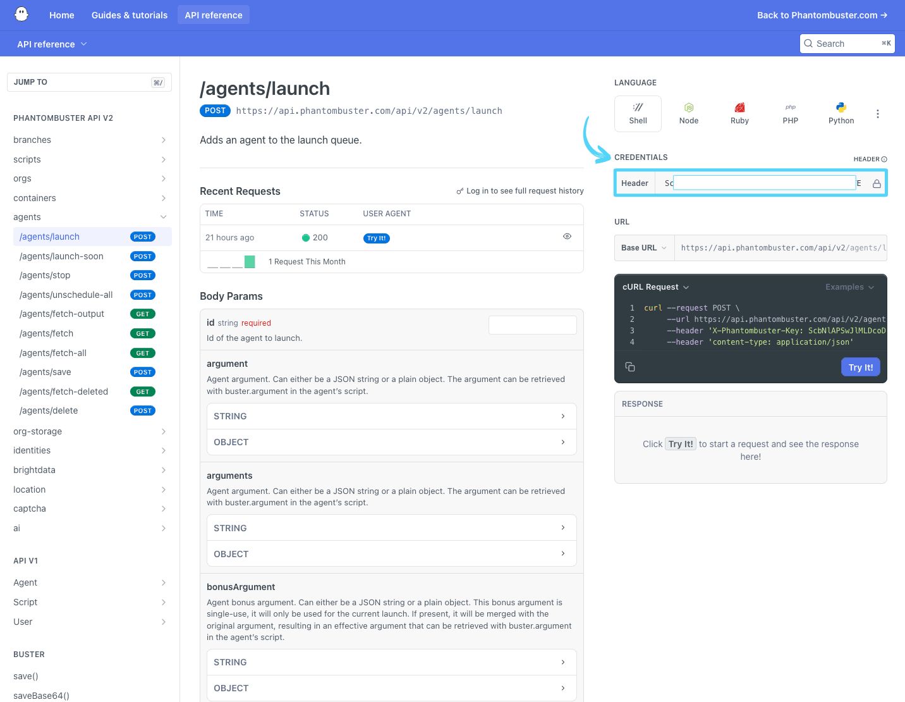Open /agents/launch-soon endpoint
Screen dimensions: 905x702
tap(92, 256)
